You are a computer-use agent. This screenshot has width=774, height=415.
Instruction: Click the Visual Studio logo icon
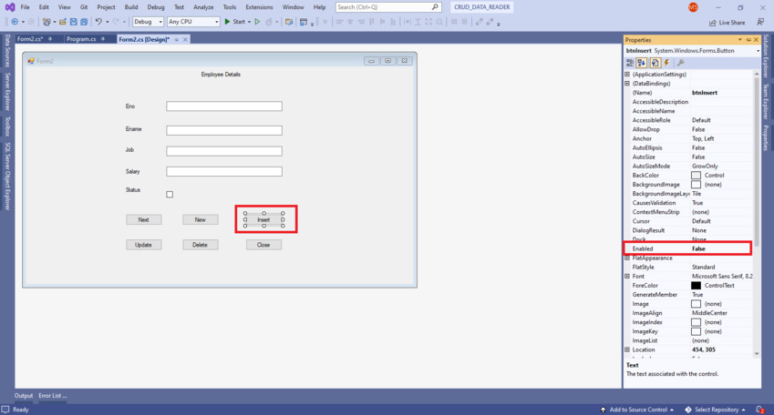10,7
